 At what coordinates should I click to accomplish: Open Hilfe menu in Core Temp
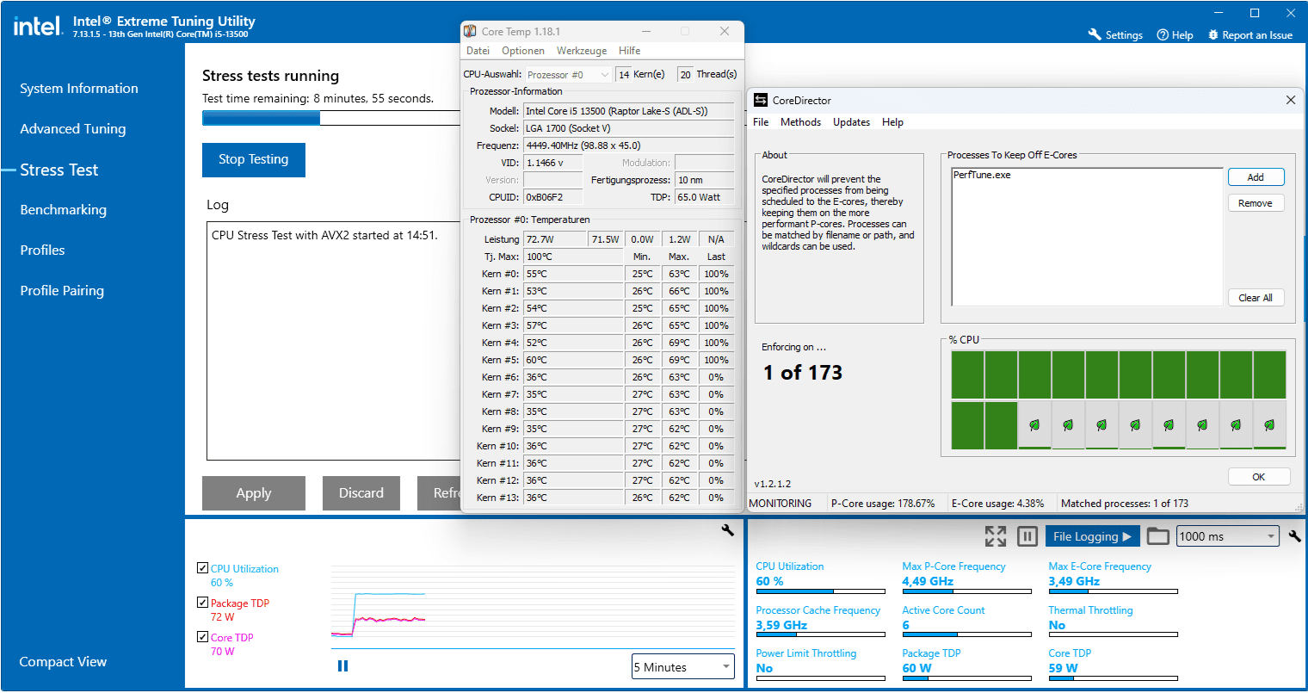click(630, 51)
